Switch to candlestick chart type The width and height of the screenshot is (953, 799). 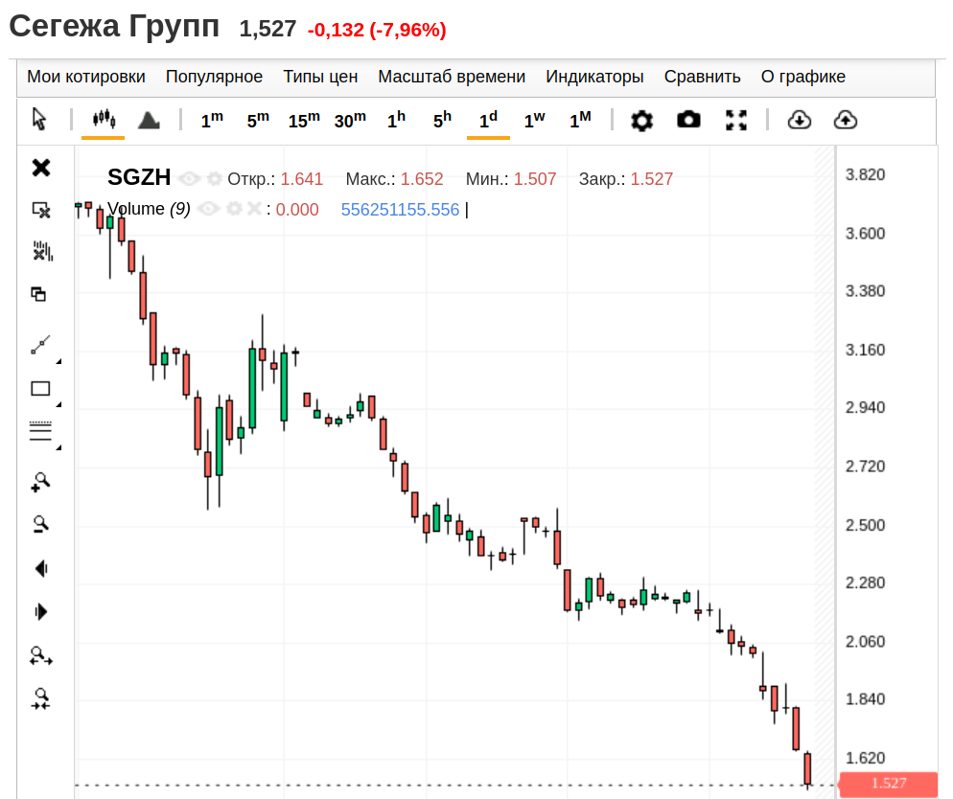click(104, 119)
